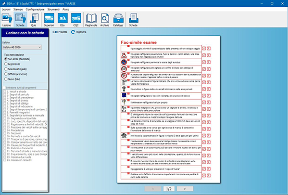Open the Lezione toolbar icon
The width and height of the screenshot is (288, 195).
click(x=7, y=20)
